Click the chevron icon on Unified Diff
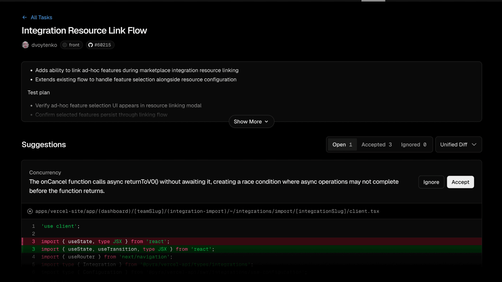Image resolution: width=502 pixels, height=282 pixels. [474, 144]
